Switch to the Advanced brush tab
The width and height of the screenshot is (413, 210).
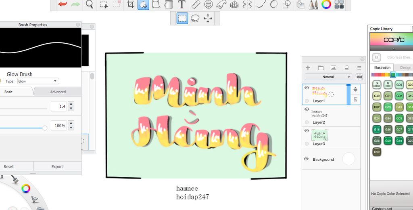coord(58,92)
